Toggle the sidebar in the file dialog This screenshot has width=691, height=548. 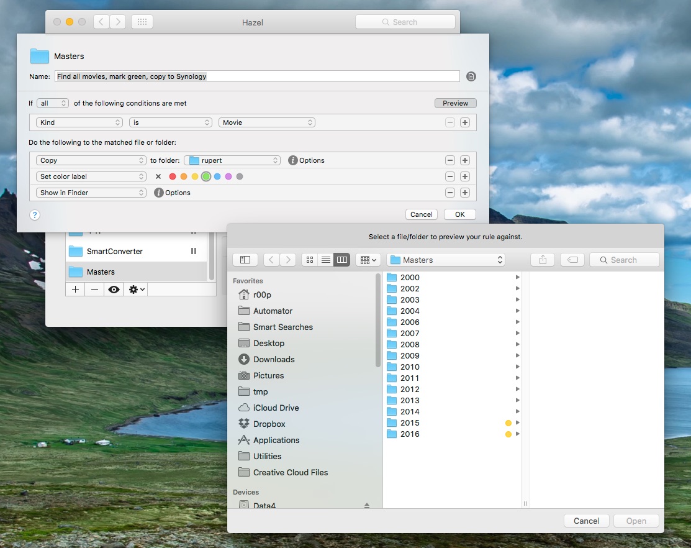tap(245, 260)
